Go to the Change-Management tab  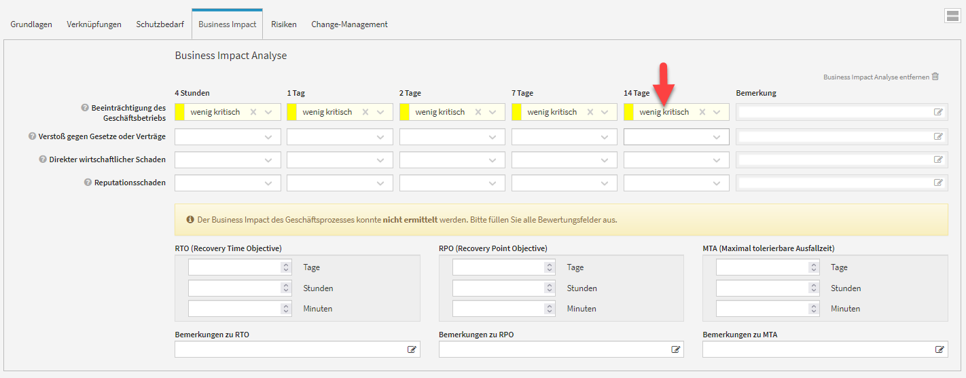(x=349, y=24)
